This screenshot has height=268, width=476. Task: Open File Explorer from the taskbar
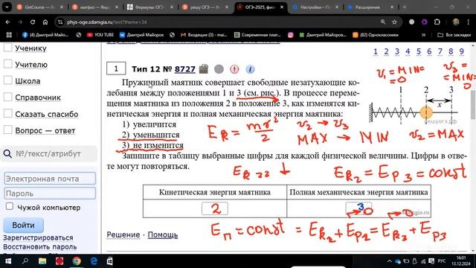point(42,261)
